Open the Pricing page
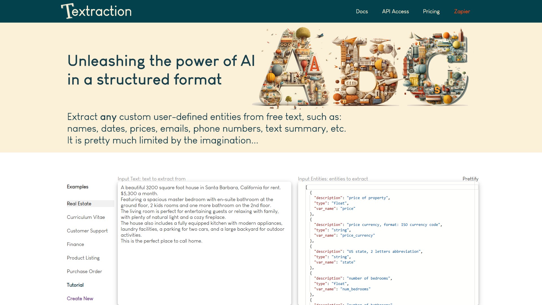This screenshot has width=542, height=305. (431, 11)
